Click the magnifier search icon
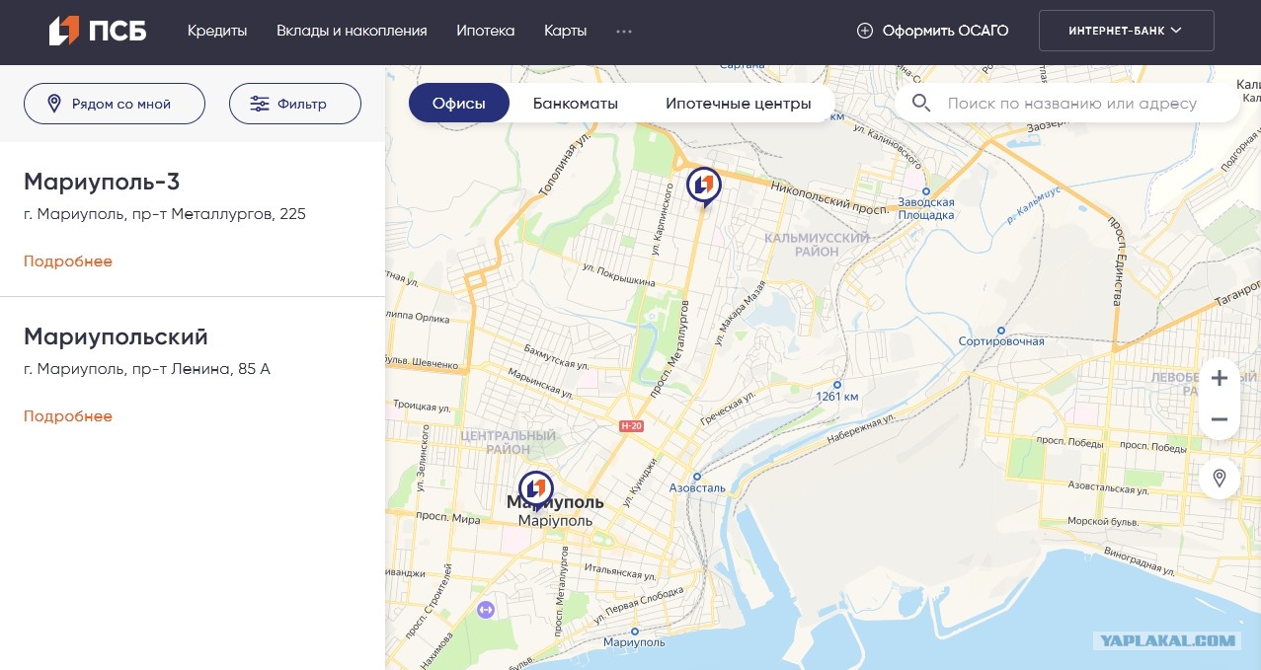 coord(921,104)
